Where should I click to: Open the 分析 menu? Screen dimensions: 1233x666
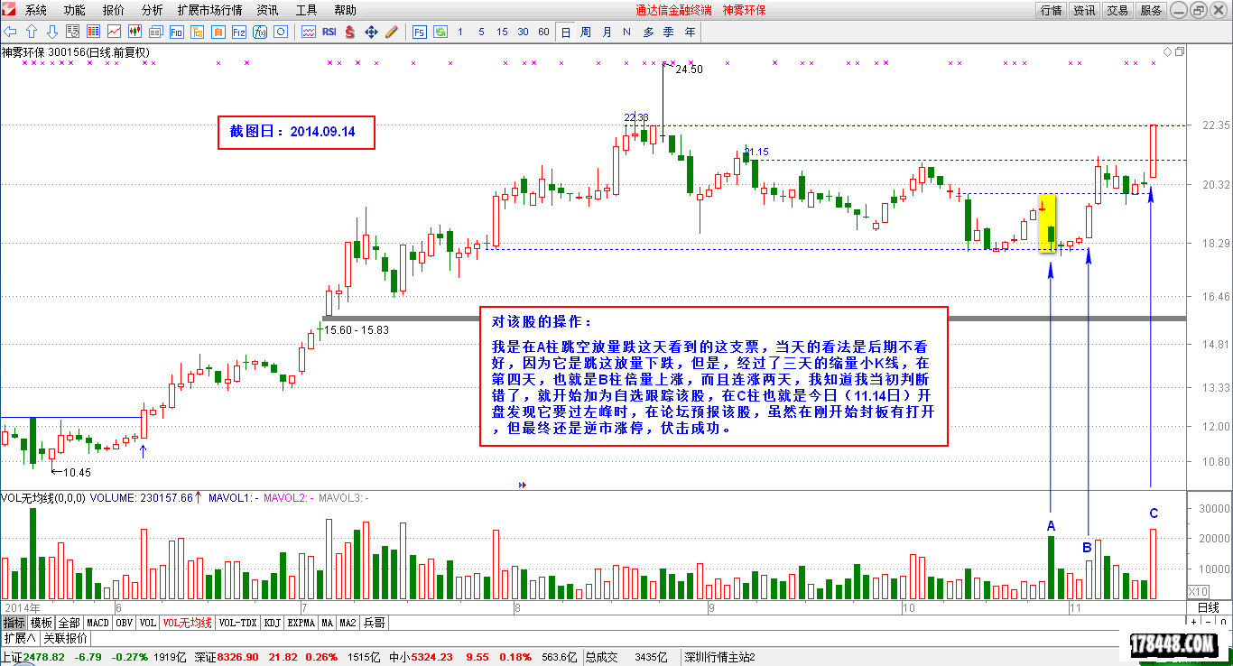153,10
